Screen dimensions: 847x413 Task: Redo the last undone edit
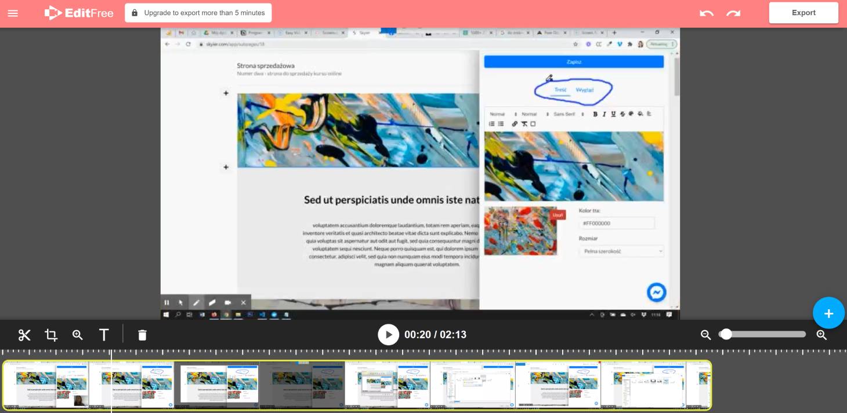(x=733, y=13)
